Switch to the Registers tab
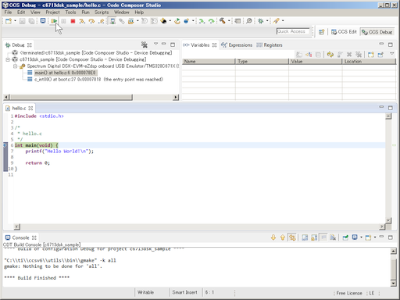The height and width of the screenshot is (300, 400). pyautogui.click(x=270, y=45)
